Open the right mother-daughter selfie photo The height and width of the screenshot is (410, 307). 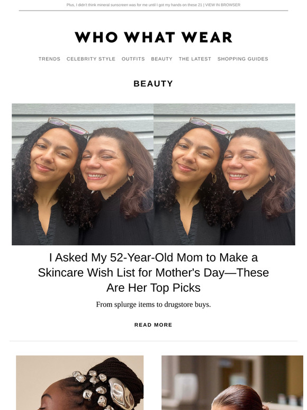tap(224, 174)
